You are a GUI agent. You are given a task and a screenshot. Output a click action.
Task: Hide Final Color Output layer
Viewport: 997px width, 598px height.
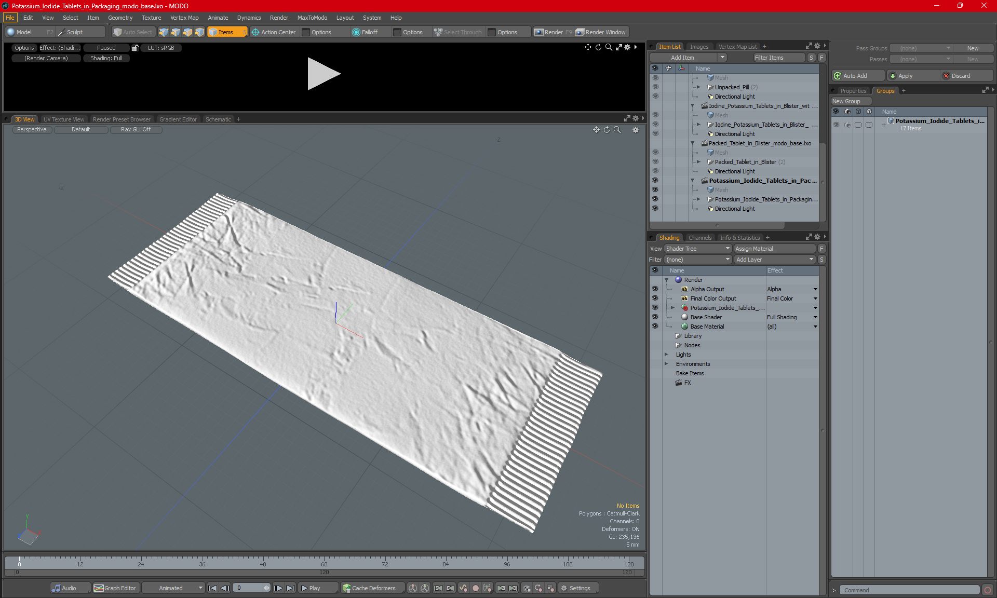pyautogui.click(x=655, y=298)
